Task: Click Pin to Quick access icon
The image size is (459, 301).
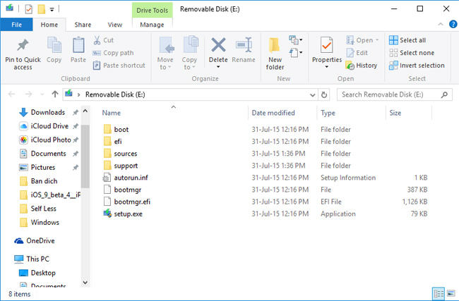Action: [x=23, y=45]
